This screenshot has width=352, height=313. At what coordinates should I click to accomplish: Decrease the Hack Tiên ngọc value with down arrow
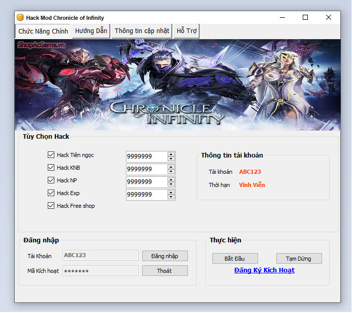pyautogui.click(x=171, y=159)
